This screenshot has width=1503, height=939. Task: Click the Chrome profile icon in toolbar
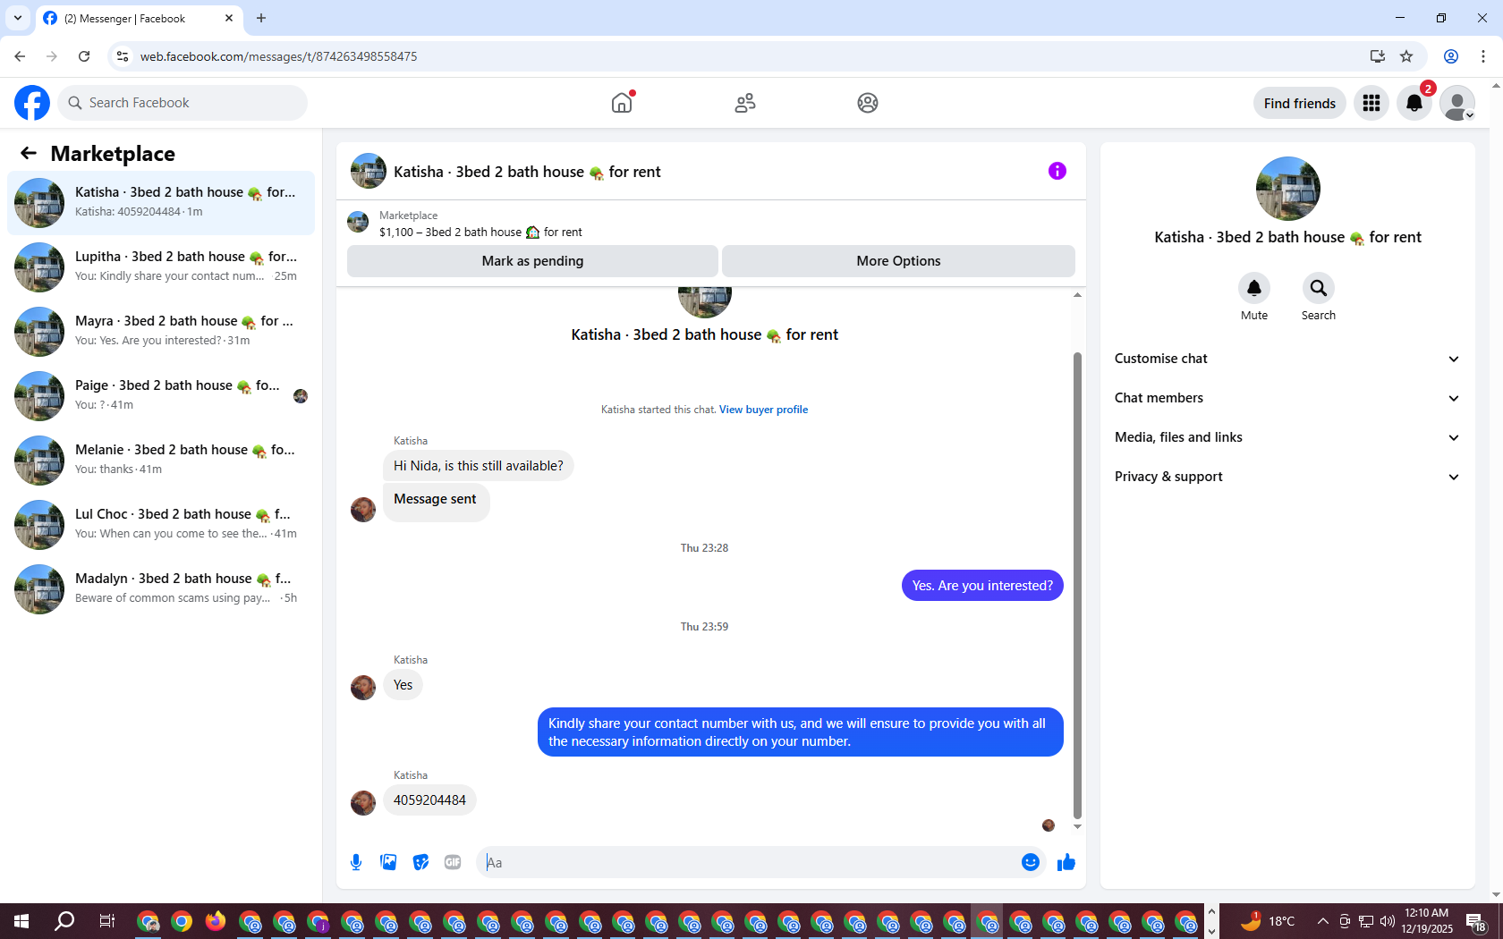tap(1451, 56)
